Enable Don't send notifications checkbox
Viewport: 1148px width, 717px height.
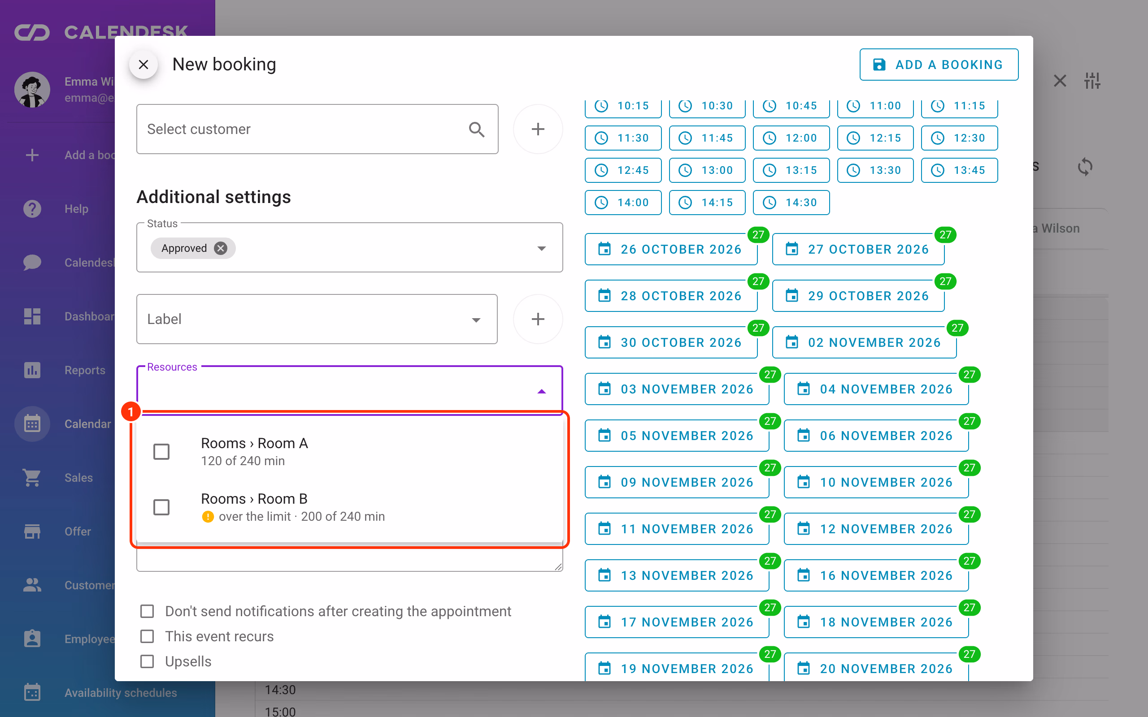[147, 611]
